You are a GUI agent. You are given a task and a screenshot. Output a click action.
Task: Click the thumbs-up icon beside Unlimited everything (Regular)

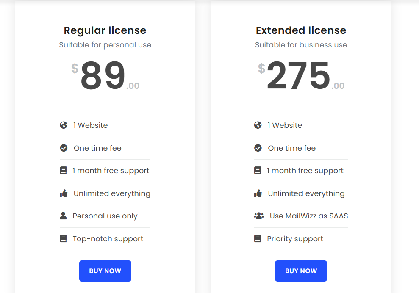pyautogui.click(x=64, y=193)
